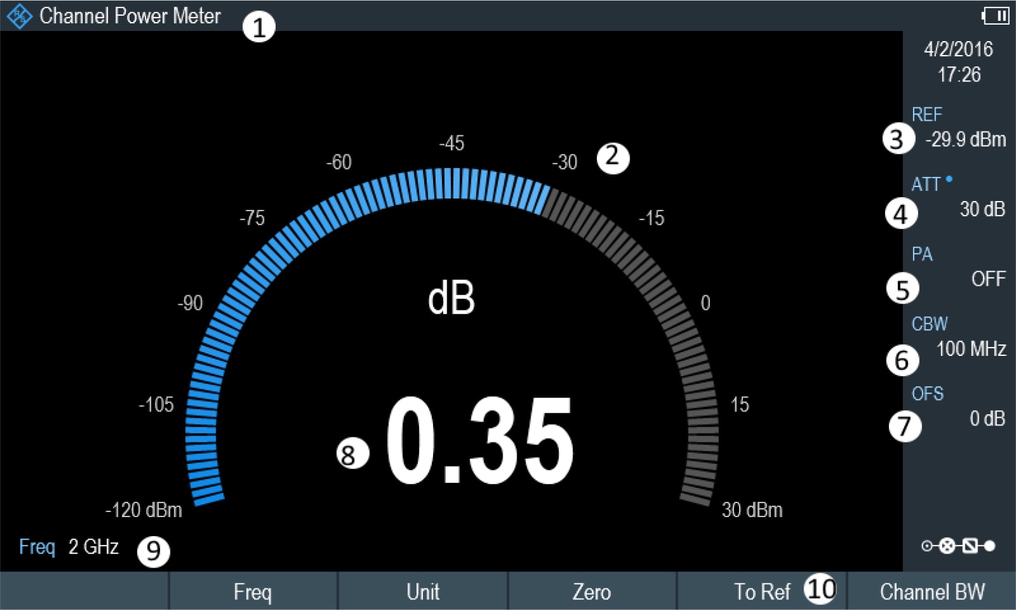The image size is (1016, 610).
Task: Click the Freq 2 GHz input field
Action: pyautogui.click(x=70, y=547)
